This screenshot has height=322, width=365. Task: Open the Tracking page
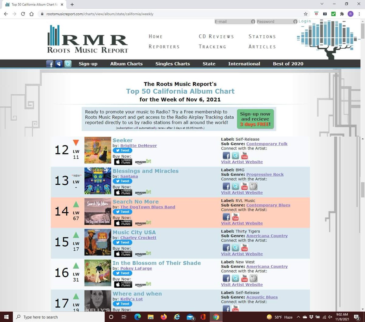tap(212, 47)
